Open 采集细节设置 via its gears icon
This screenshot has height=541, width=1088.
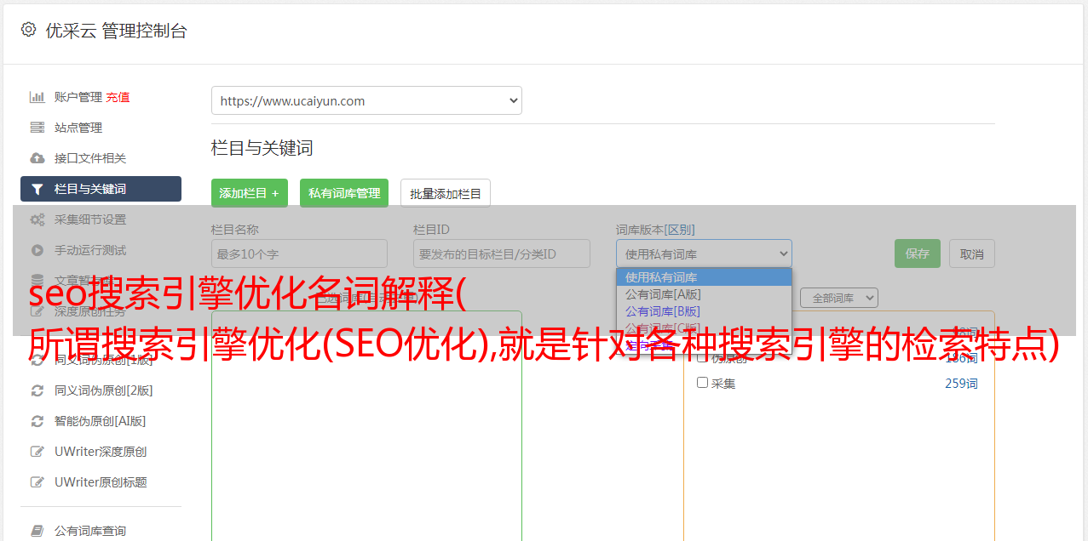[37, 219]
